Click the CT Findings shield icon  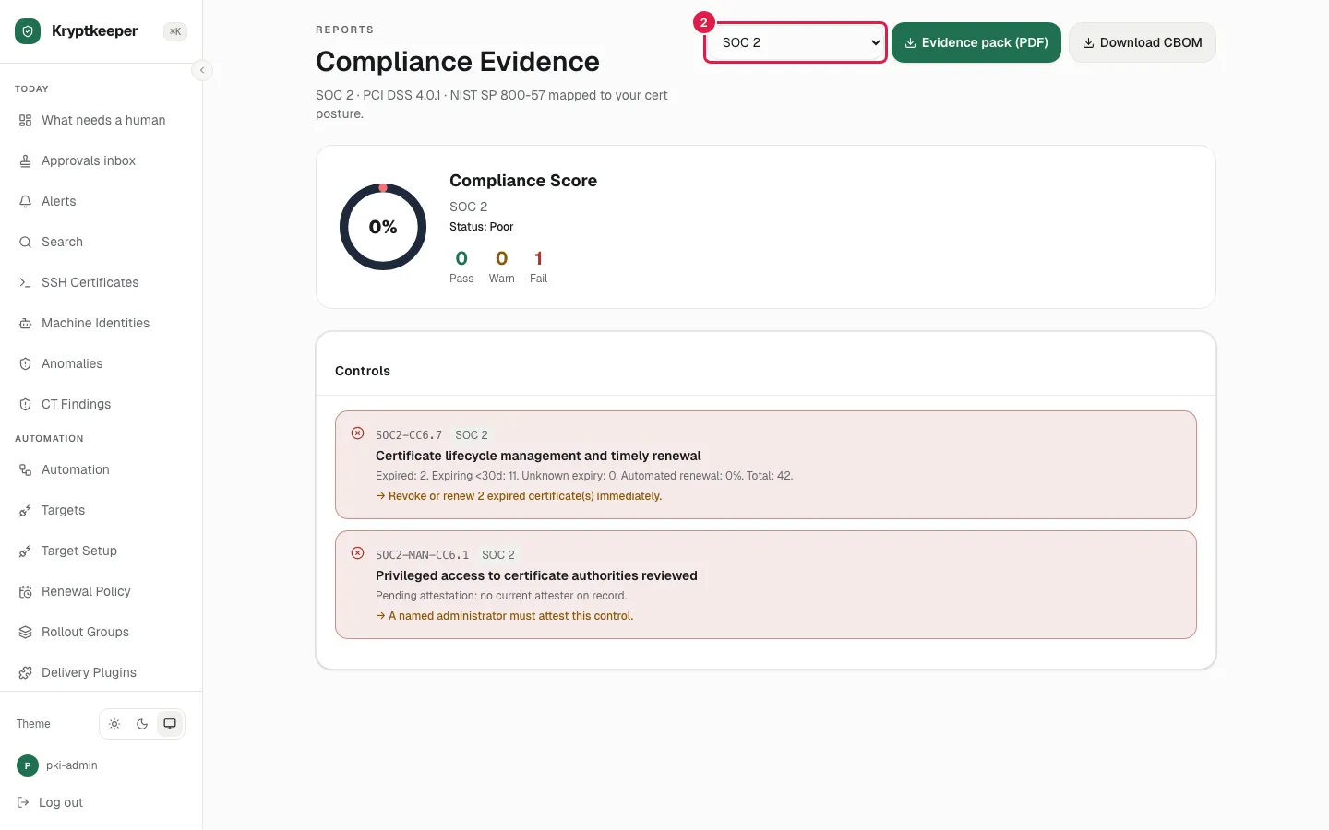click(25, 404)
